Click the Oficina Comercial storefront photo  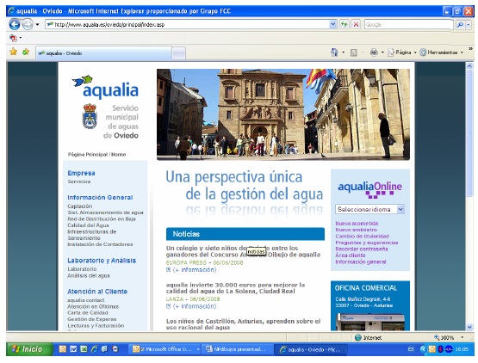click(x=370, y=322)
